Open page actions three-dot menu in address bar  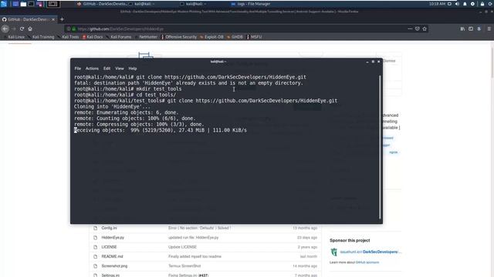[410, 28]
